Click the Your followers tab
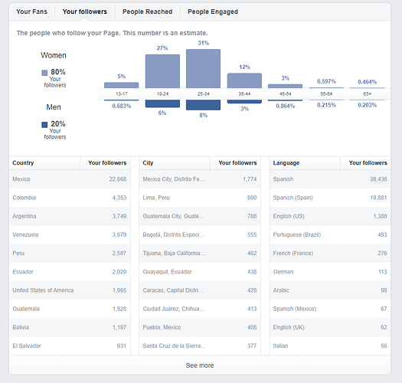This screenshot has height=383, width=402. tap(85, 11)
